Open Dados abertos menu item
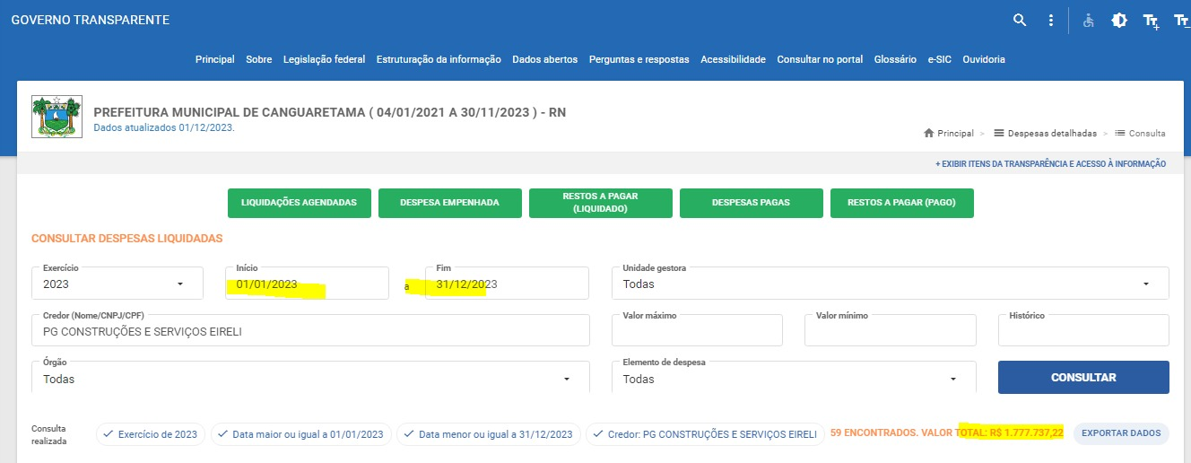Image resolution: width=1191 pixels, height=463 pixels. click(544, 59)
